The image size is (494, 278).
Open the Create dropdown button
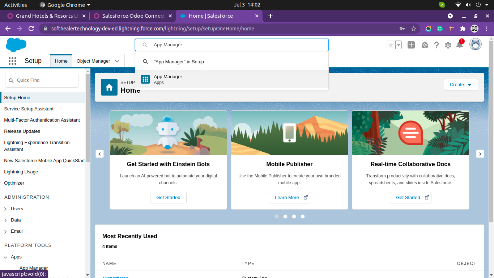click(x=461, y=85)
